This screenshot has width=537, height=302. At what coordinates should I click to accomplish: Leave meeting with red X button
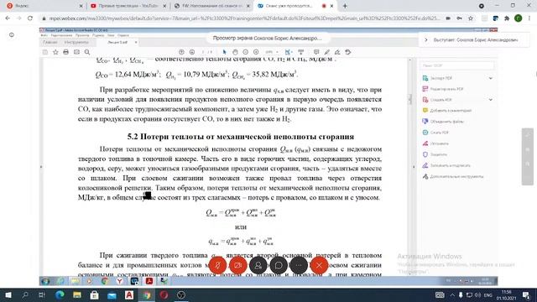tap(319, 265)
